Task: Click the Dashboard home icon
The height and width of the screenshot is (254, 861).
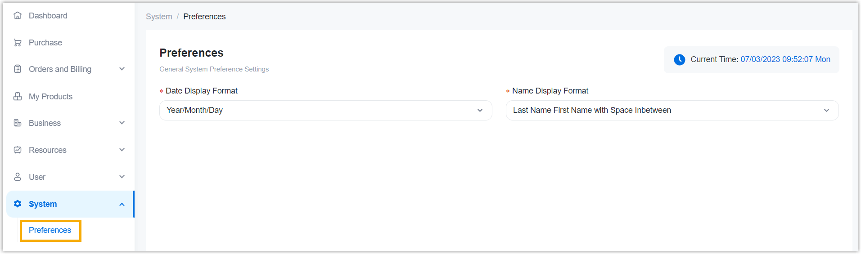Action: [18, 16]
